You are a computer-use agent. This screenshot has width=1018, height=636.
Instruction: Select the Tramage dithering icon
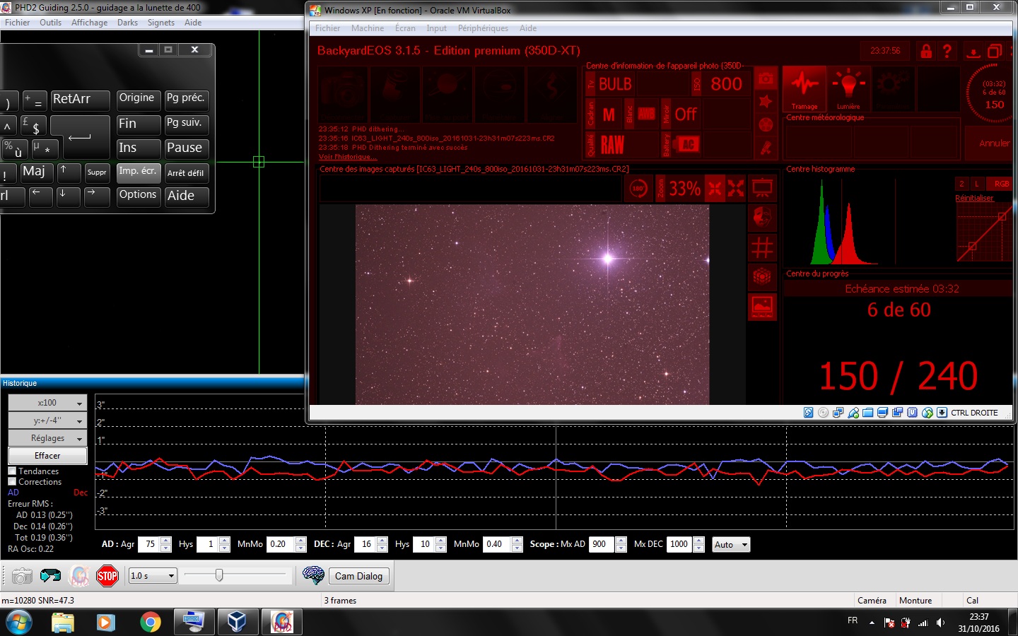pyautogui.click(x=804, y=88)
